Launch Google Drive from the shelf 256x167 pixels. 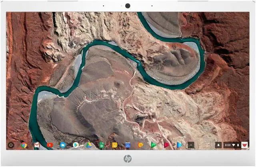click(88, 145)
